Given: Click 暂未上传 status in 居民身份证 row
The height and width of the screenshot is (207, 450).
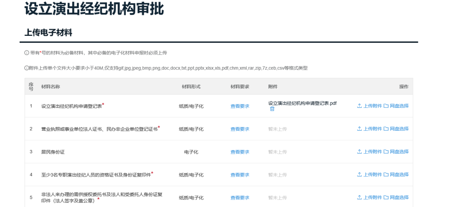Looking at the screenshot, I should click(277, 152).
